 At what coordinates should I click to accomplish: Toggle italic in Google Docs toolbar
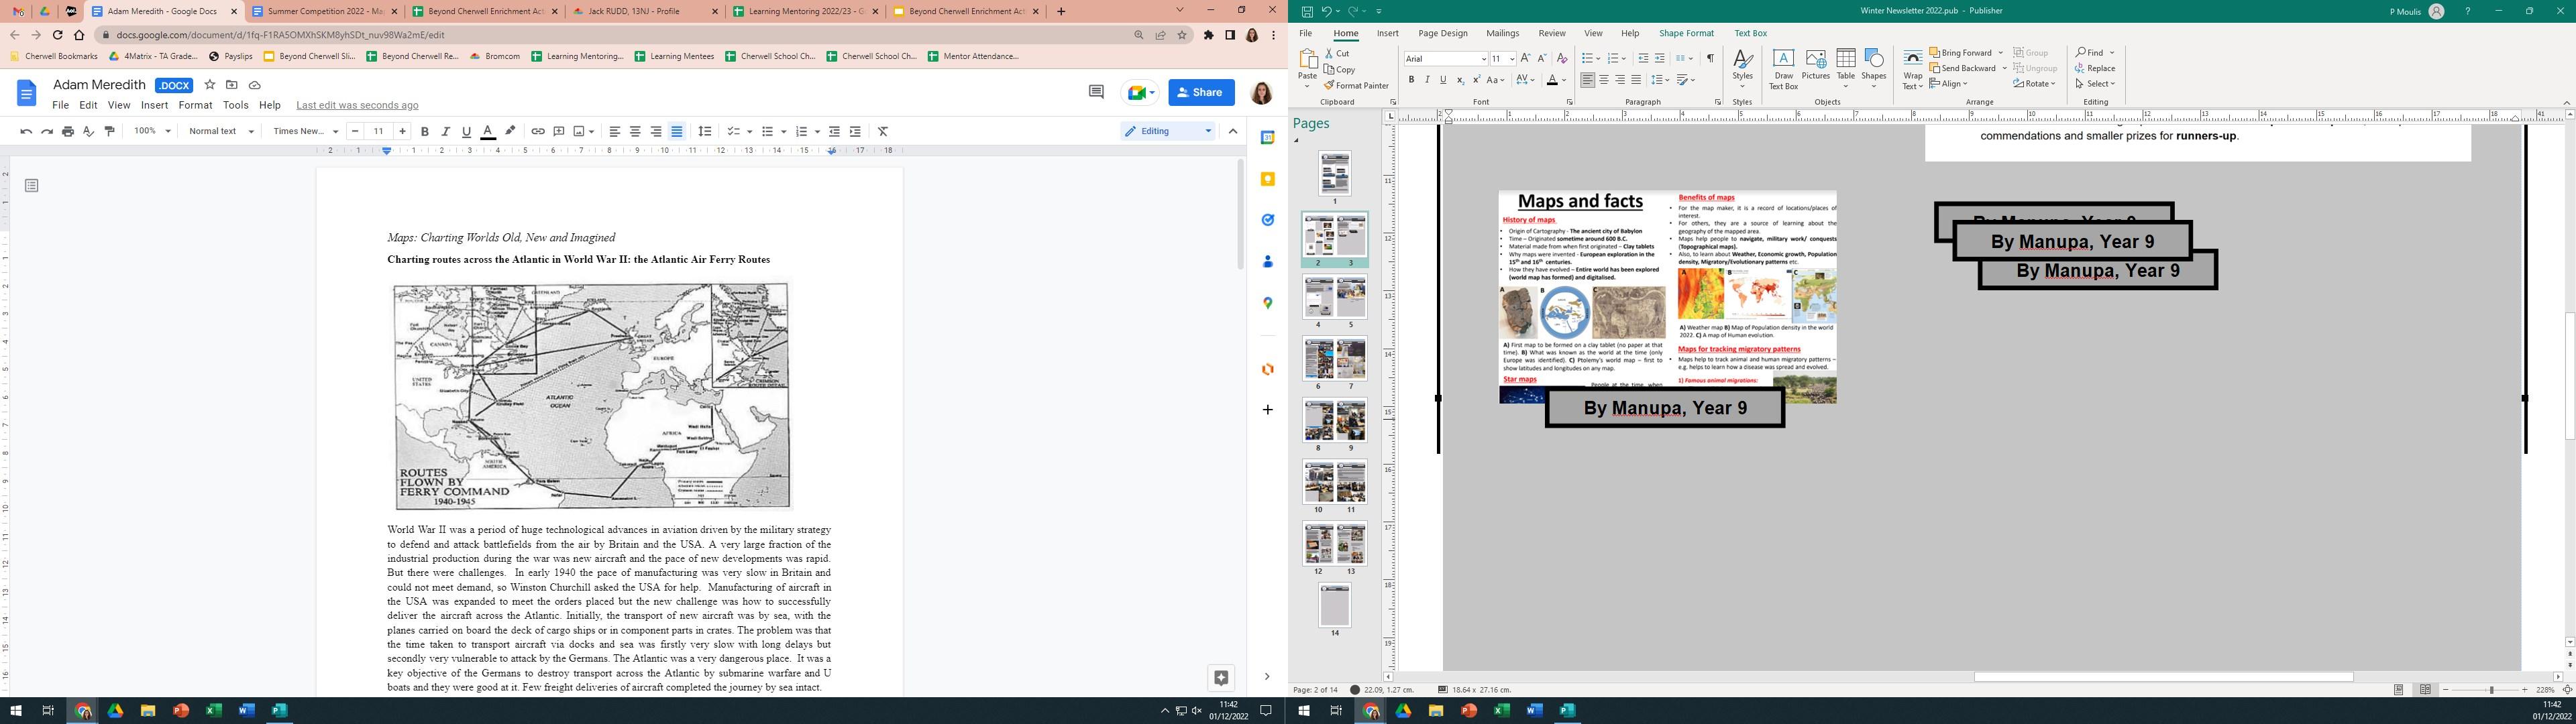(x=445, y=131)
